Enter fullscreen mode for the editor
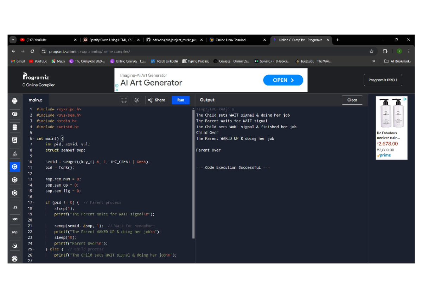The image size is (422, 298). click(124, 100)
